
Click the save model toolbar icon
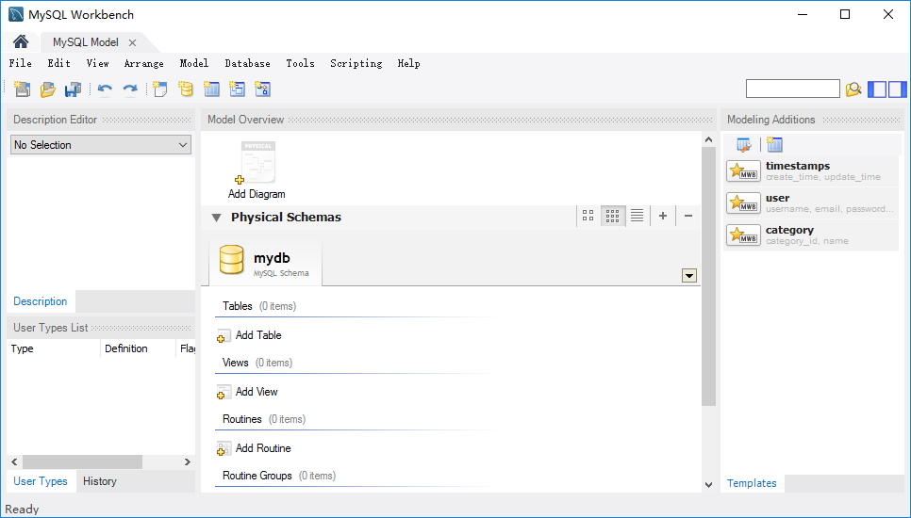(73, 89)
